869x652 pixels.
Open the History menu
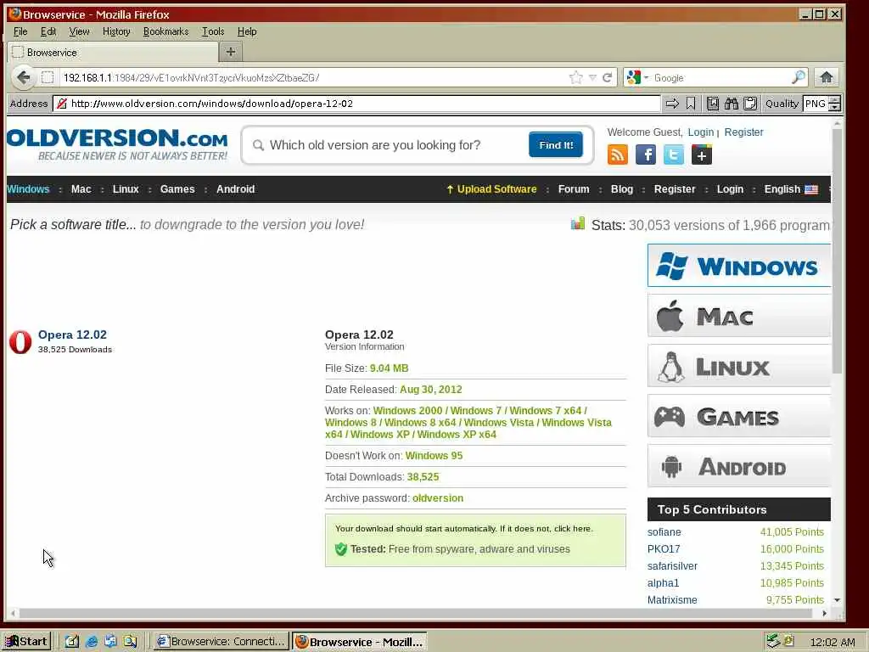point(116,31)
